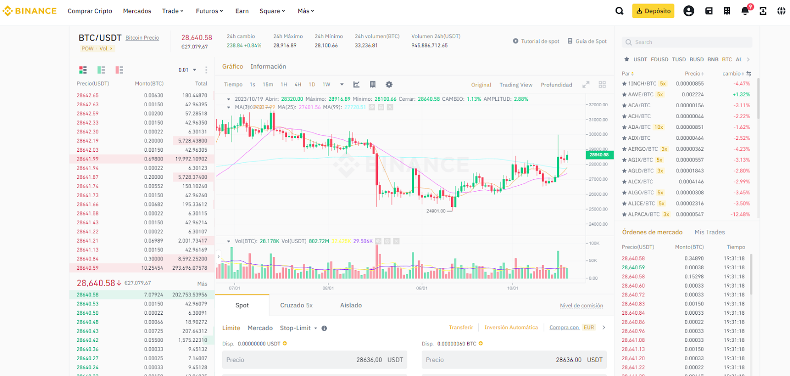Open notifications bell with red badge
790x376 pixels.
pos(746,10)
